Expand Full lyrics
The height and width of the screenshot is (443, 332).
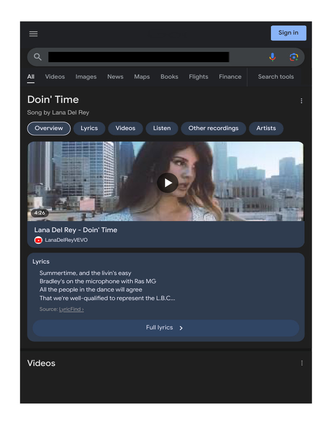(x=166, y=328)
